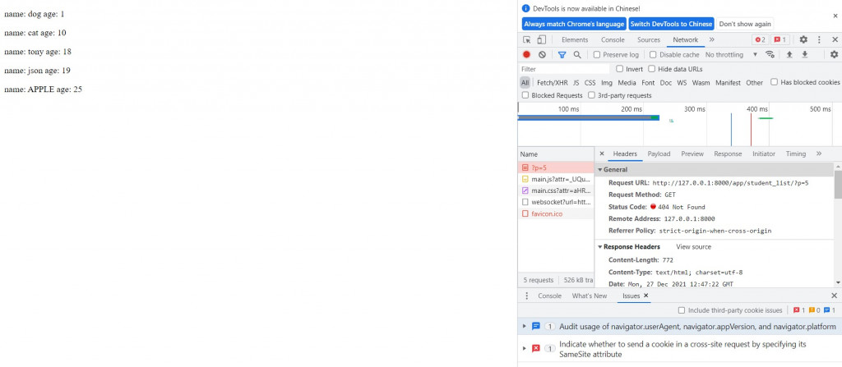Click the blue info icon in the language banner
Screen dimensions: 842x367
526,8
